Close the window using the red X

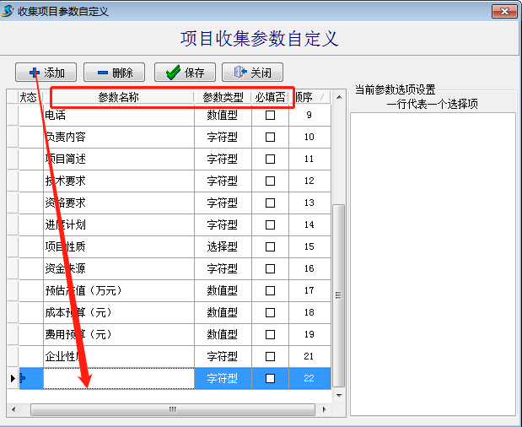click(x=503, y=11)
